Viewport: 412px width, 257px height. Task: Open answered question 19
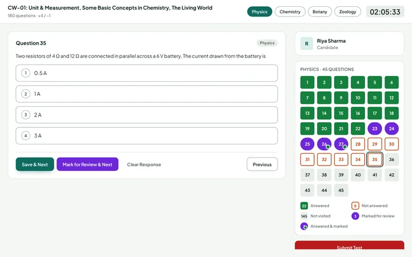coord(307,128)
